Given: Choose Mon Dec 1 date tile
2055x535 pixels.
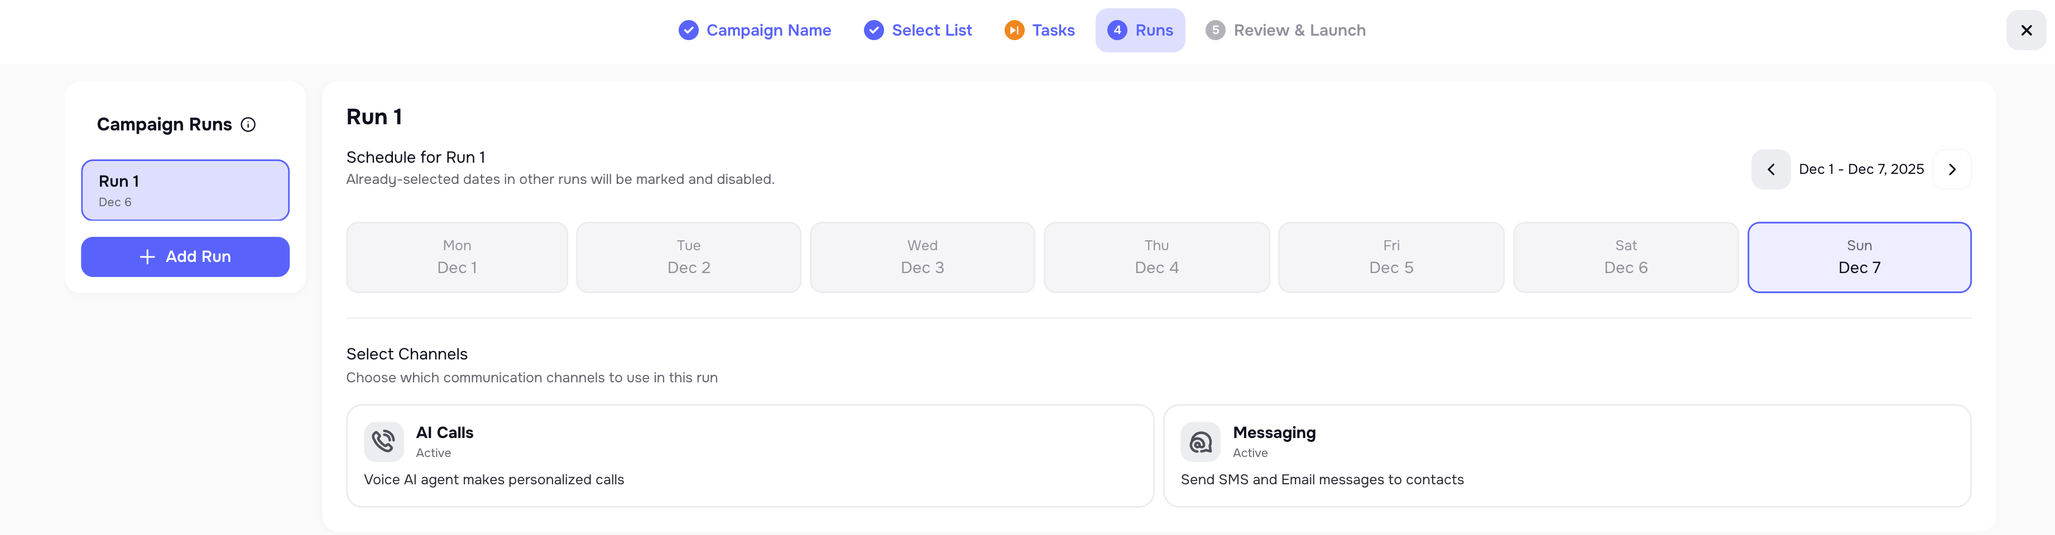Looking at the screenshot, I should (457, 257).
